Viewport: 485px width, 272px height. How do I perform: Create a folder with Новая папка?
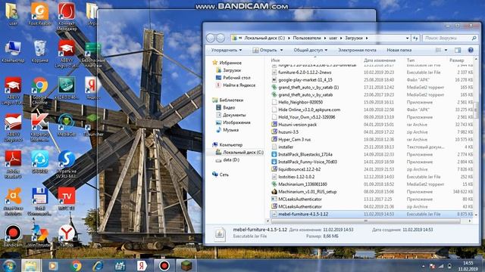tap(399, 50)
